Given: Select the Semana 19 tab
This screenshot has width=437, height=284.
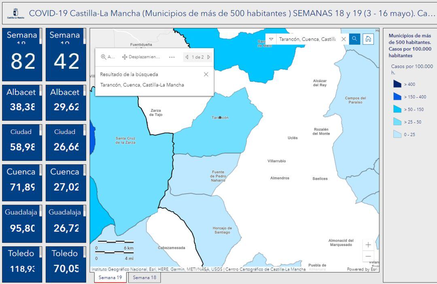Looking at the screenshot, I should 110,278.
